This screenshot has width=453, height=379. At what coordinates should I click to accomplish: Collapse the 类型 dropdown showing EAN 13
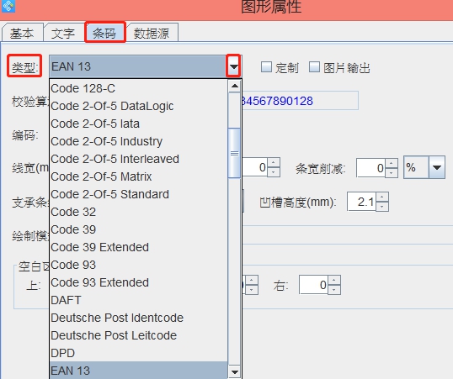233,66
